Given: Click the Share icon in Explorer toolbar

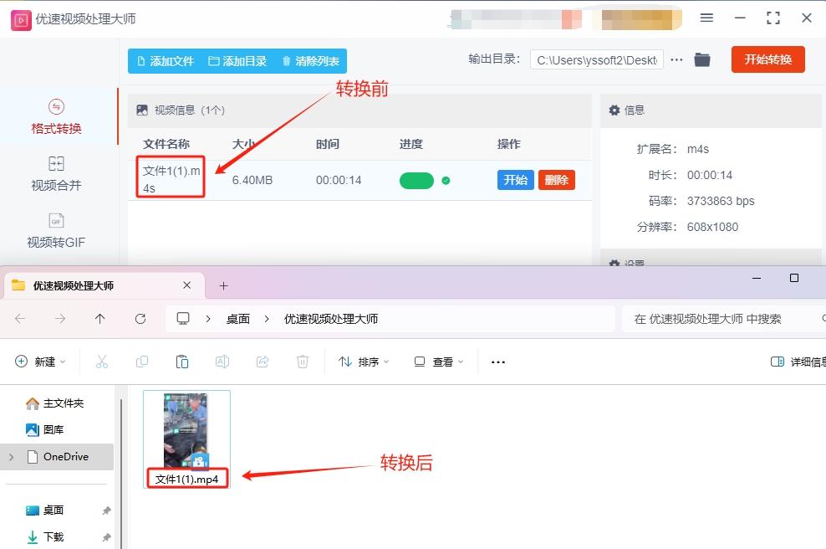Looking at the screenshot, I should (x=263, y=361).
